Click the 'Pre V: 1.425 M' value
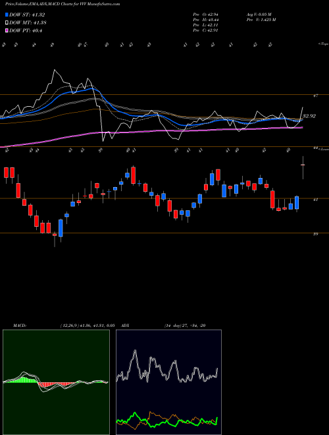329x435 pixels. click(x=261, y=20)
